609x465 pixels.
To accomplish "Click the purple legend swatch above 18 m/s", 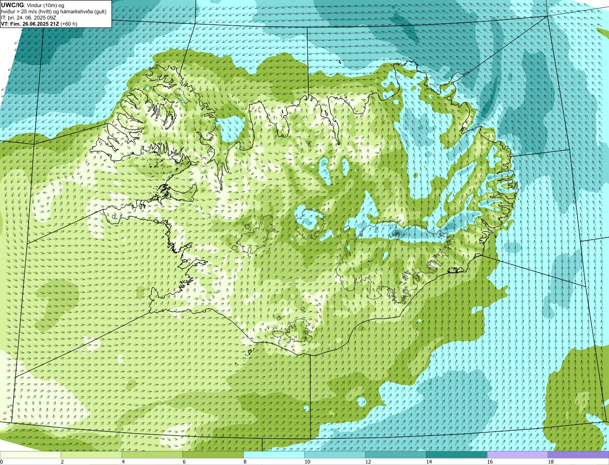I will tap(579, 455).
